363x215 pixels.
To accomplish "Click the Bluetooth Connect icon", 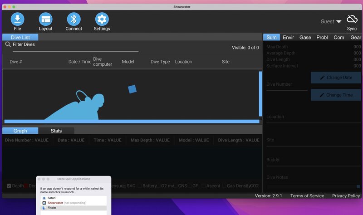I will [74, 19].
